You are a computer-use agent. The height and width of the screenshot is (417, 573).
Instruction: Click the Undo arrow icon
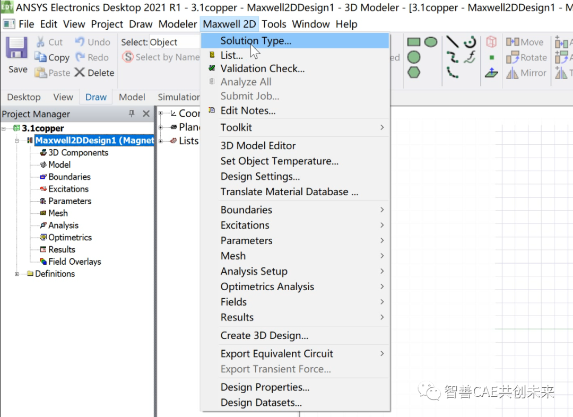pyautogui.click(x=80, y=42)
